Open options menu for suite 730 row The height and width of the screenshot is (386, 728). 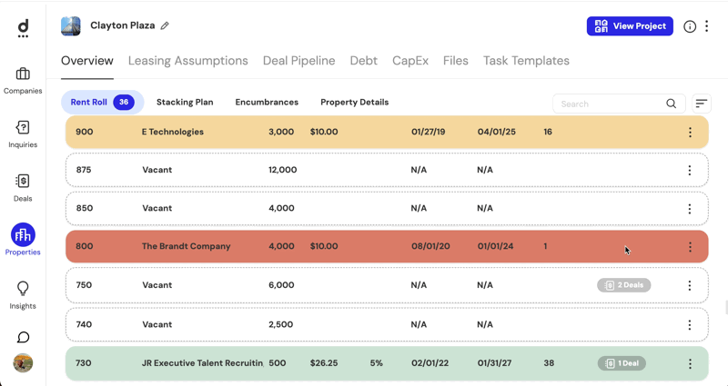tap(690, 364)
